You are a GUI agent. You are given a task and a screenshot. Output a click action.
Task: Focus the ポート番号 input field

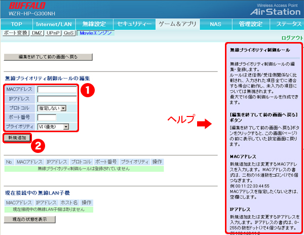coord(47,117)
